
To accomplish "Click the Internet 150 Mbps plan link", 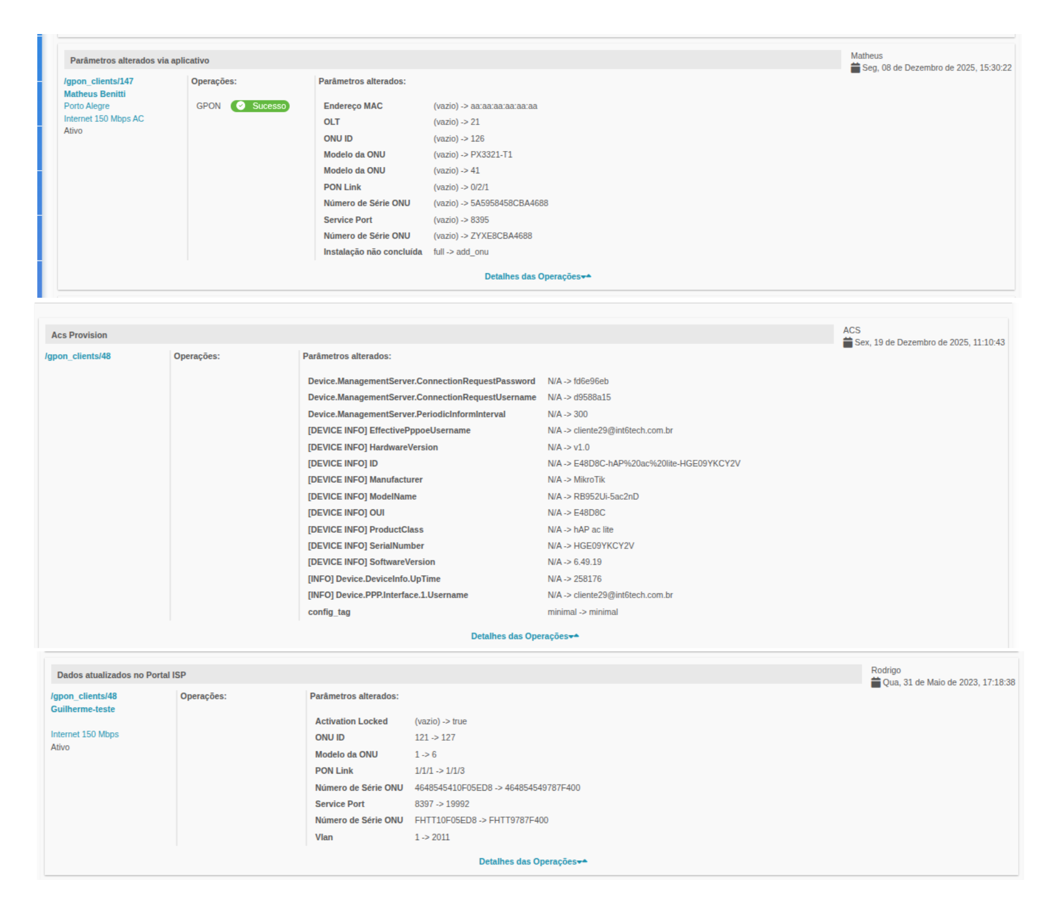I will point(84,734).
